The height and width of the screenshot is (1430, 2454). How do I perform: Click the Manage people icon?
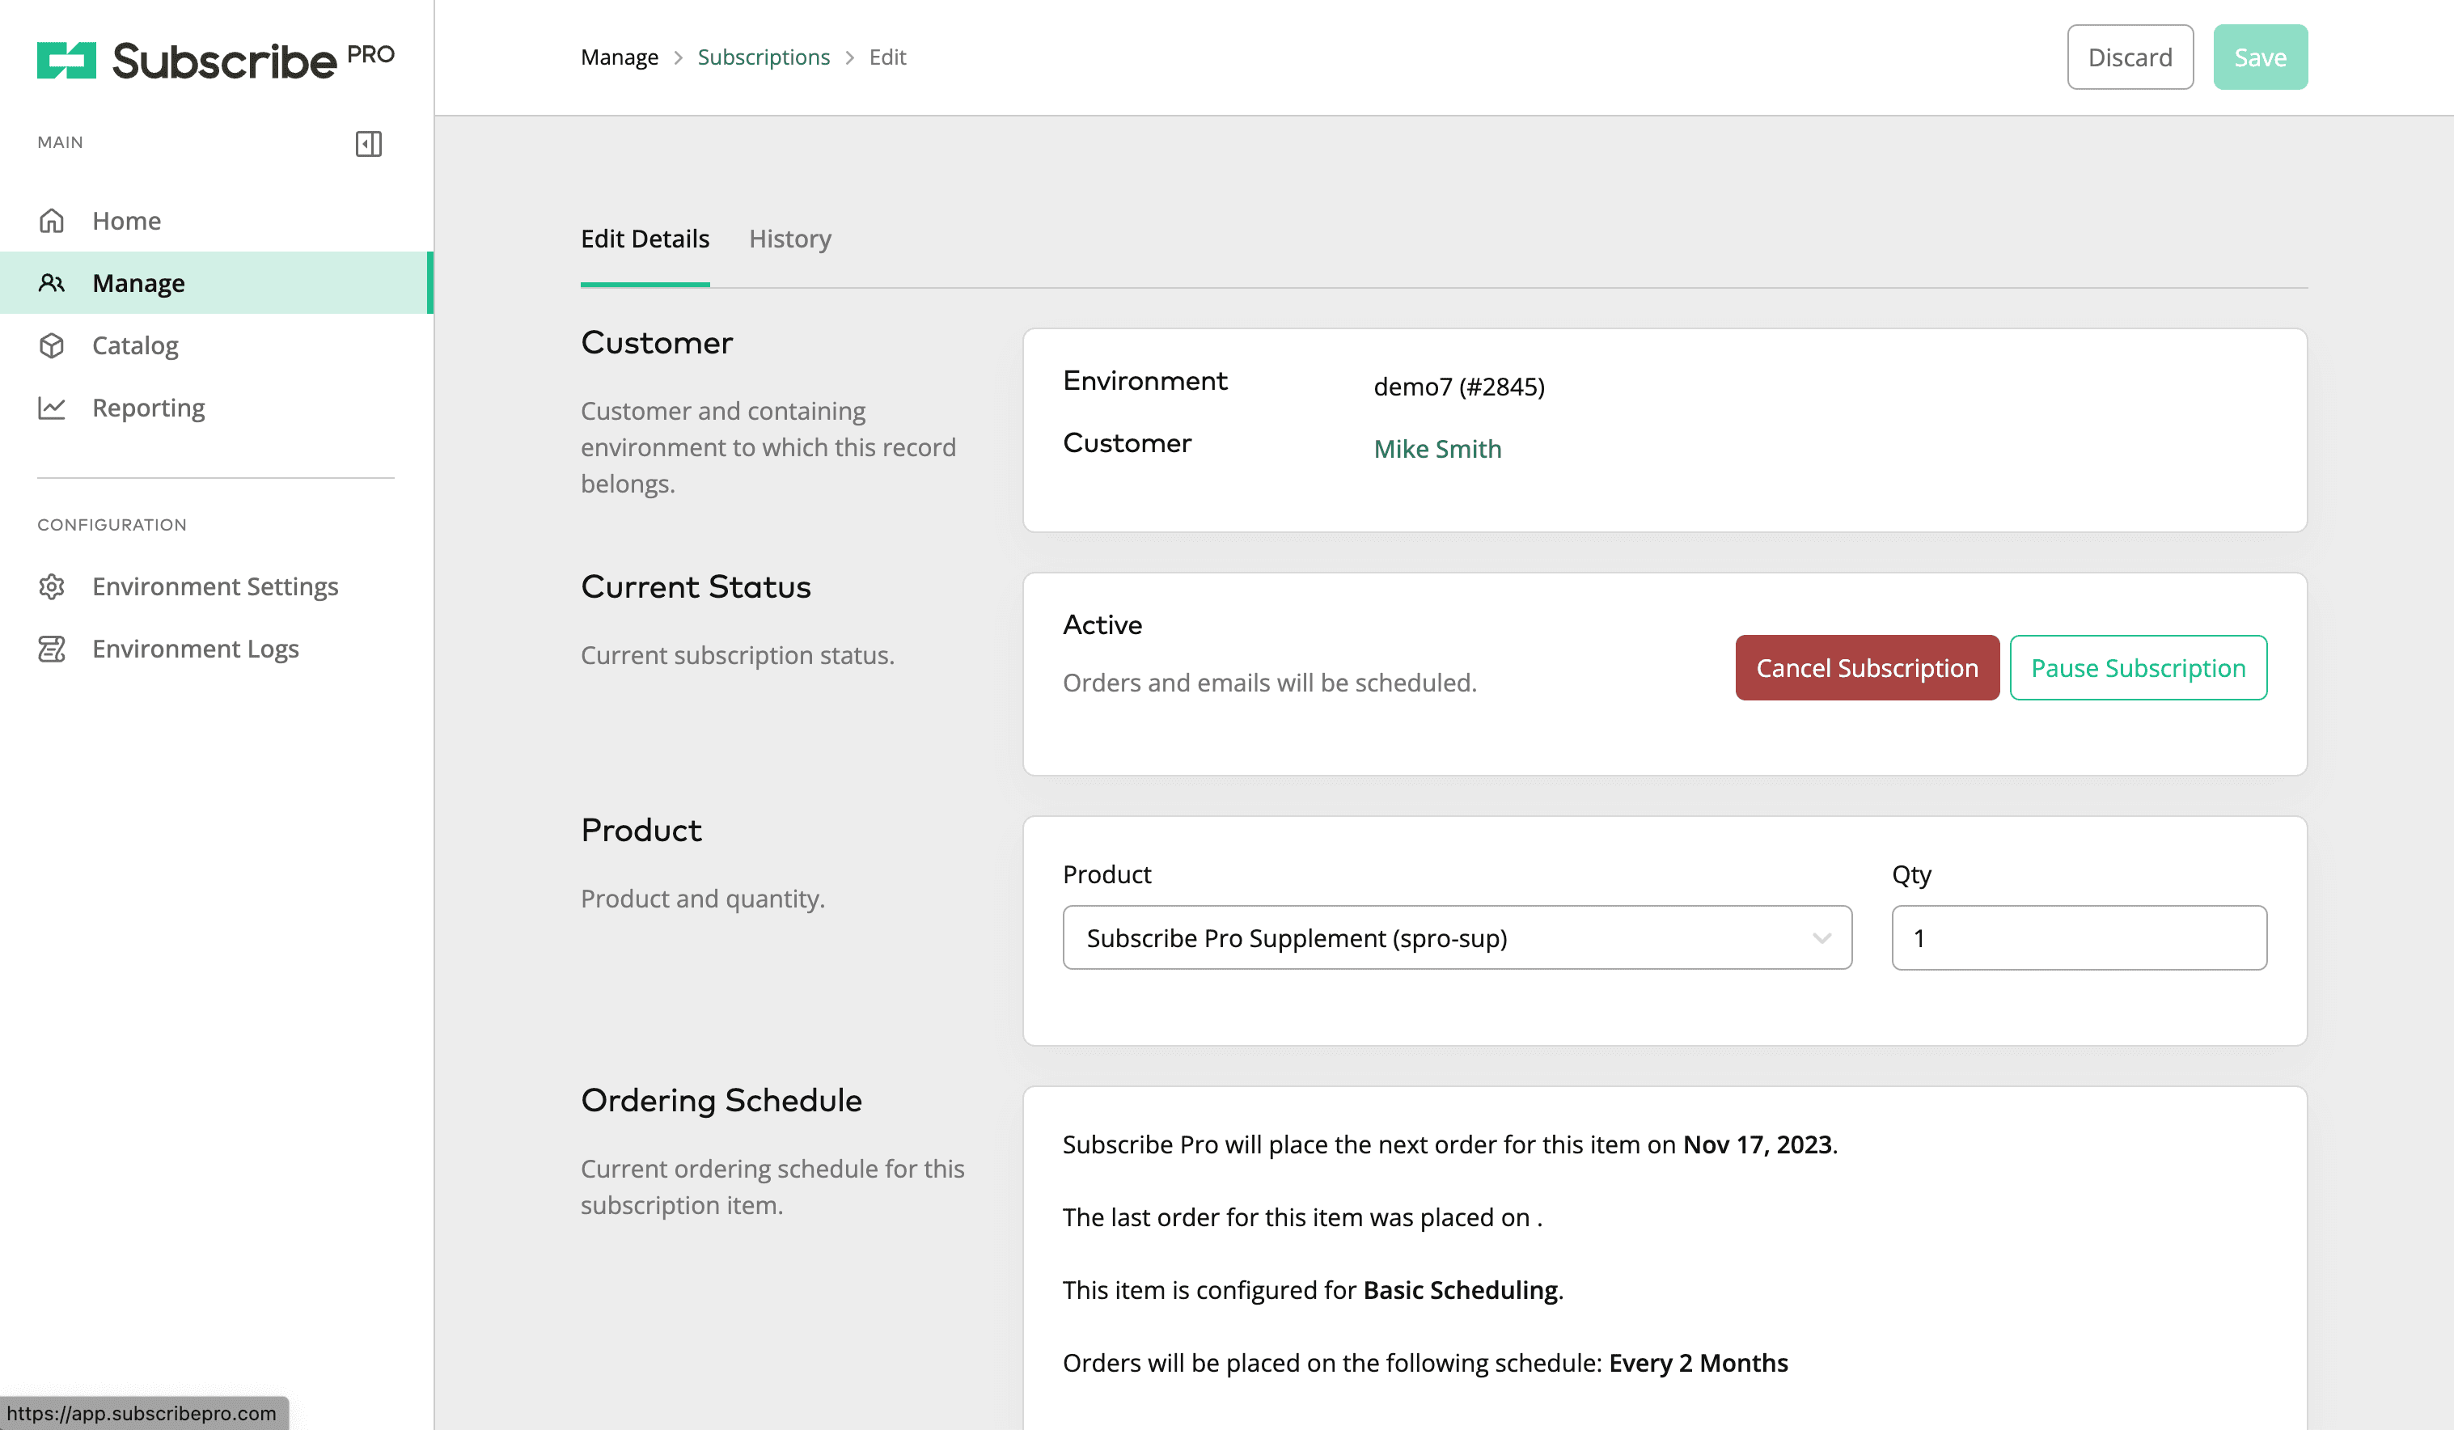pyautogui.click(x=52, y=283)
